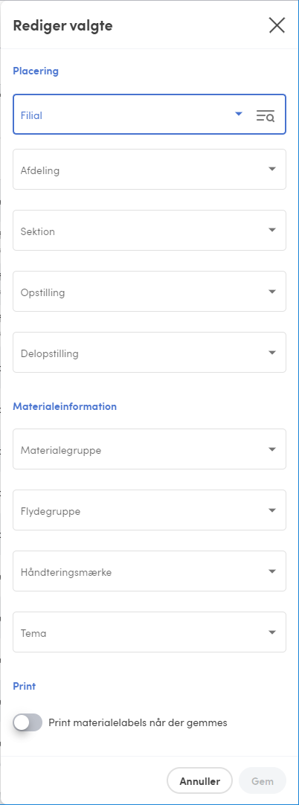299x805 pixels.
Task: Click the blue Filial dropdown arrow
Action: [239, 115]
